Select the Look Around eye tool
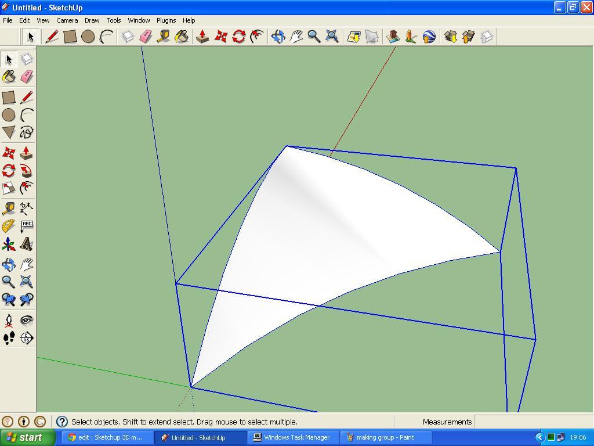Viewport: 594px width, 446px height. click(27, 321)
